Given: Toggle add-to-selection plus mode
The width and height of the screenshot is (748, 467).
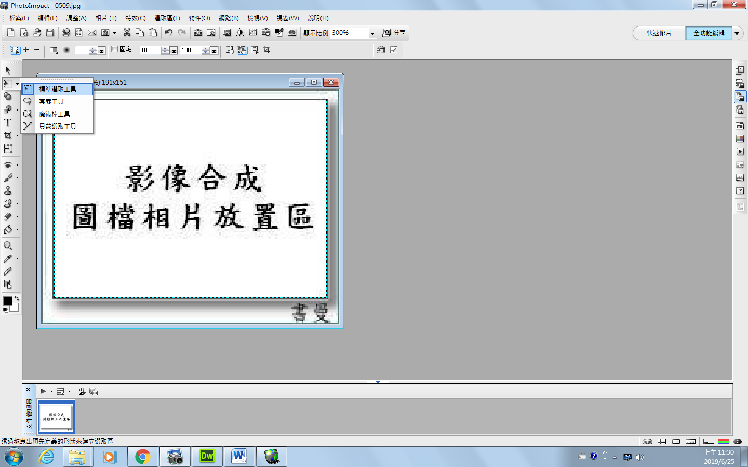Looking at the screenshot, I should 26,50.
